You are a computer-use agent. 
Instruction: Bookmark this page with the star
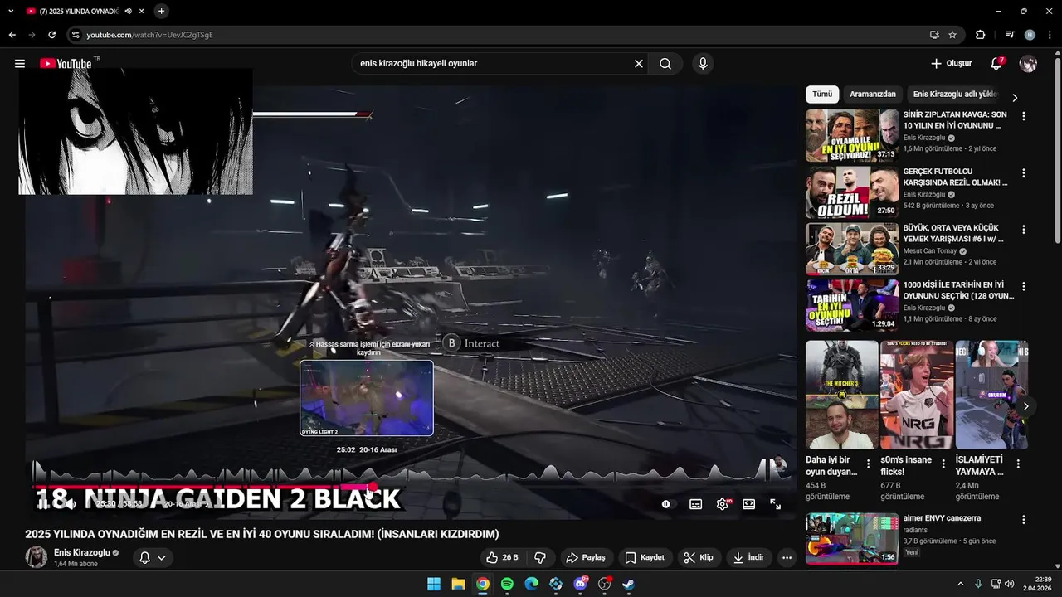pos(952,35)
